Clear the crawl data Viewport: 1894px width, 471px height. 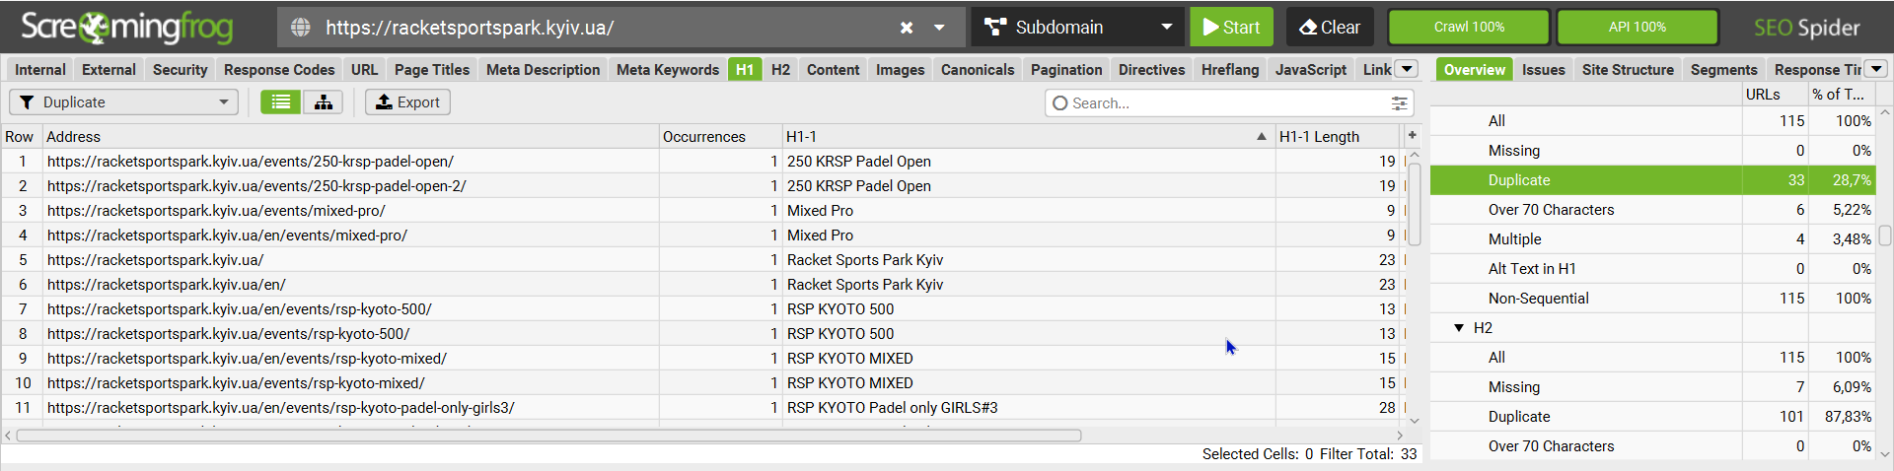(1330, 28)
